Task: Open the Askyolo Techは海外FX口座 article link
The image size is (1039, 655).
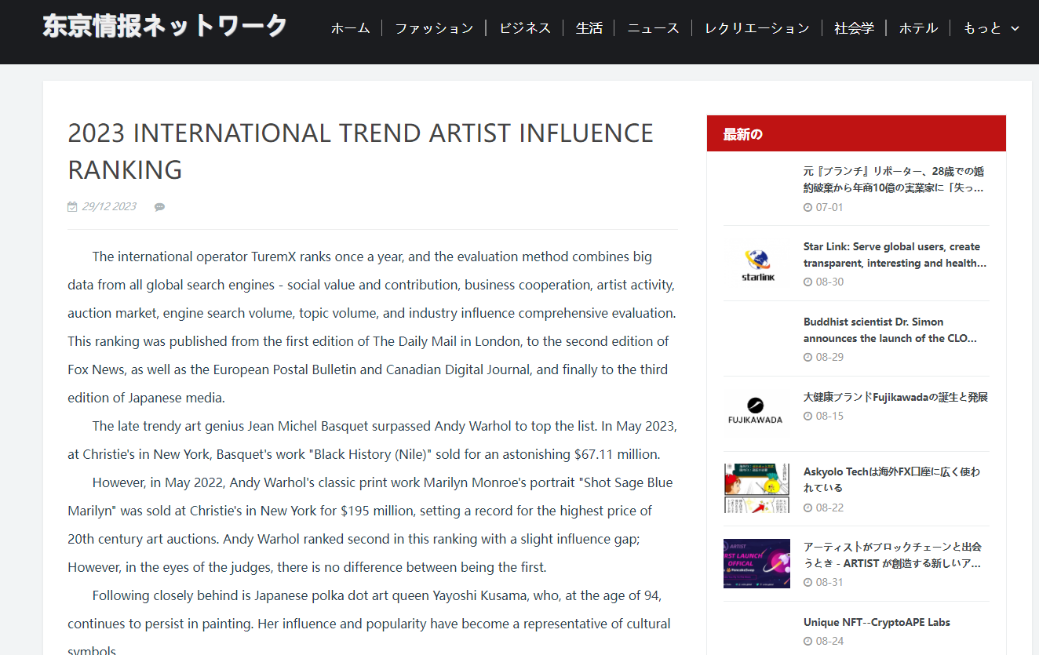Action: click(x=892, y=480)
